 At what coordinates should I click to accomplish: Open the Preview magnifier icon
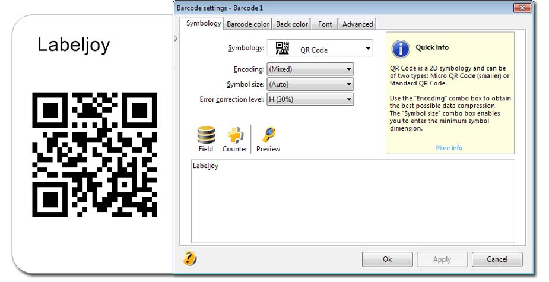(x=268, y=135)
